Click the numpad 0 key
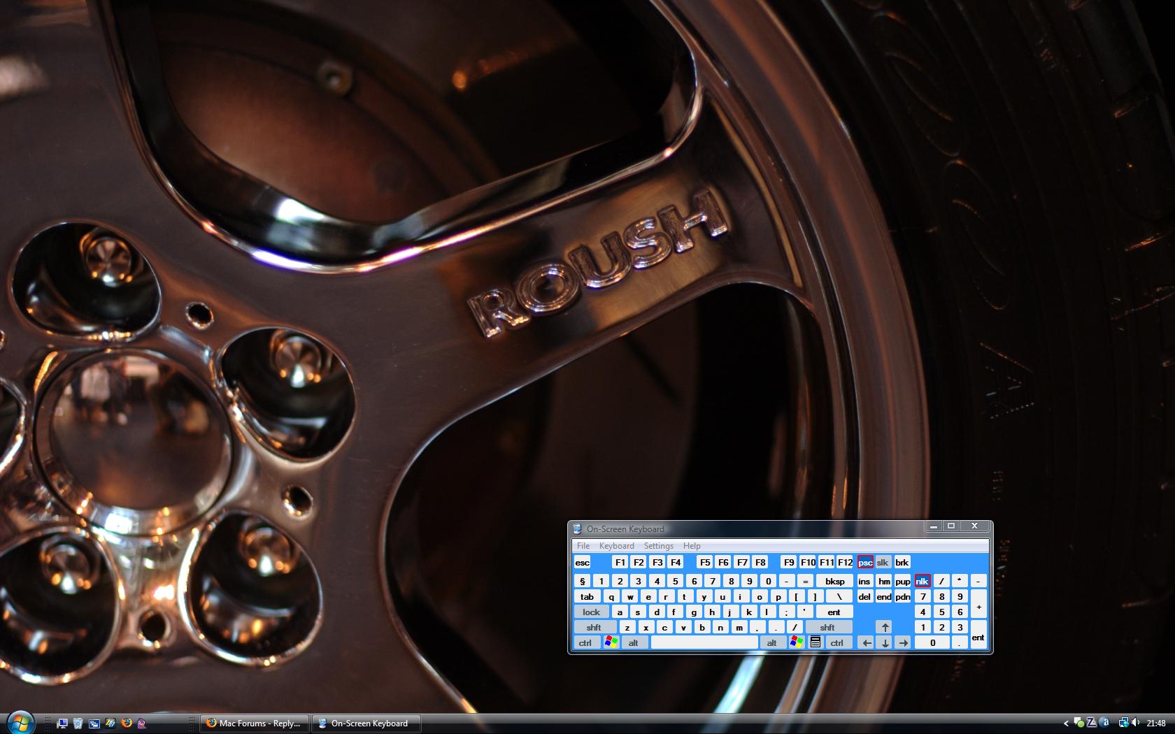The height and width of the screenshot is (734, 1175). [x=932, y=642]
